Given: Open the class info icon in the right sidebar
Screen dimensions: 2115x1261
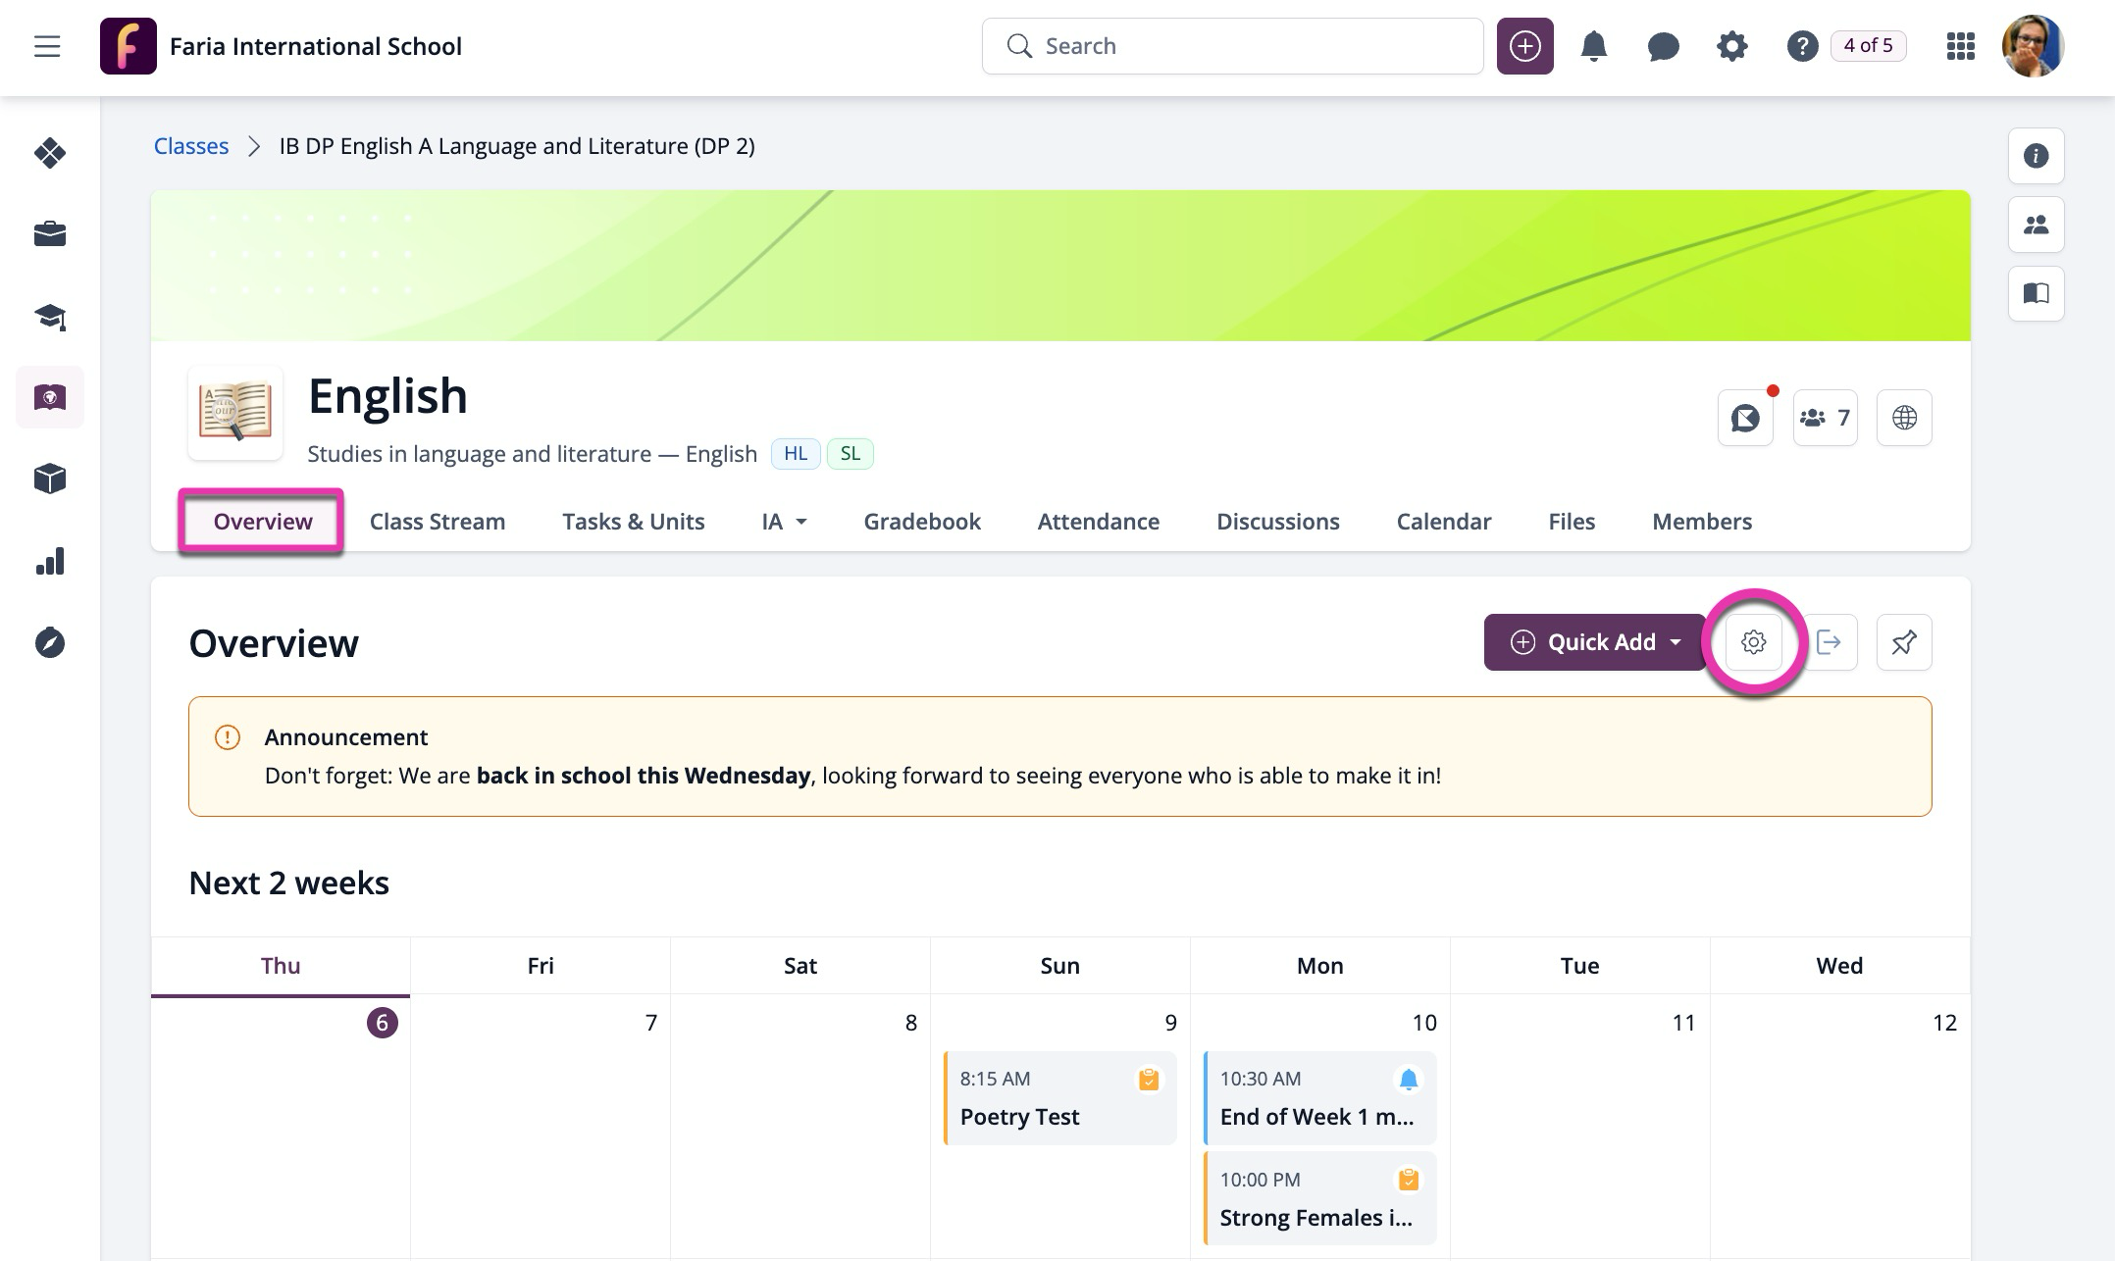Looking at the screenshot, I should point(2036,156).
